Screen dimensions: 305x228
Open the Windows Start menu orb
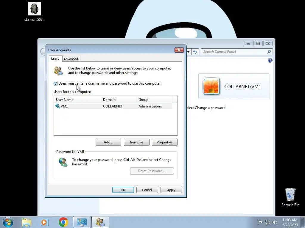(x=8, y=222)
